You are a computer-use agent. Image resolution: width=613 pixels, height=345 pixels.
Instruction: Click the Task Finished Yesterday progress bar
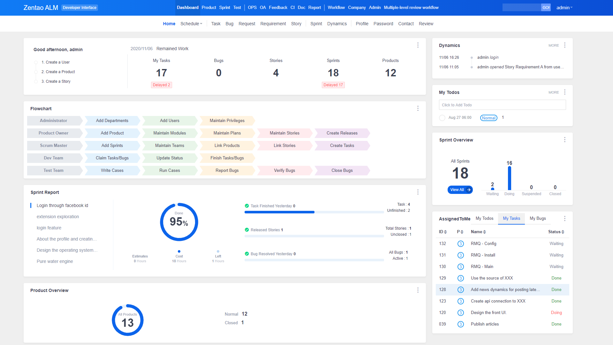(314, 212)
